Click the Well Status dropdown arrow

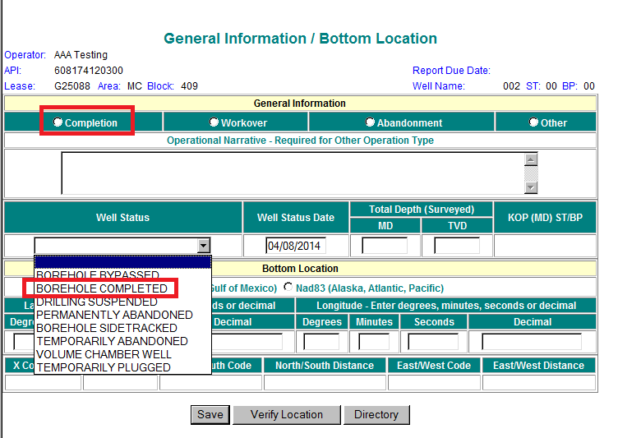(x=203, y=245)
